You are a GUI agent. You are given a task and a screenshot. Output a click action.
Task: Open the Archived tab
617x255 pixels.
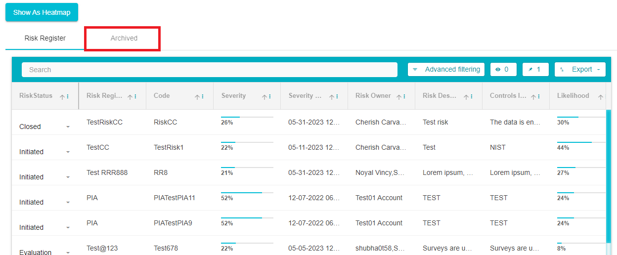[x=124, y=38]
